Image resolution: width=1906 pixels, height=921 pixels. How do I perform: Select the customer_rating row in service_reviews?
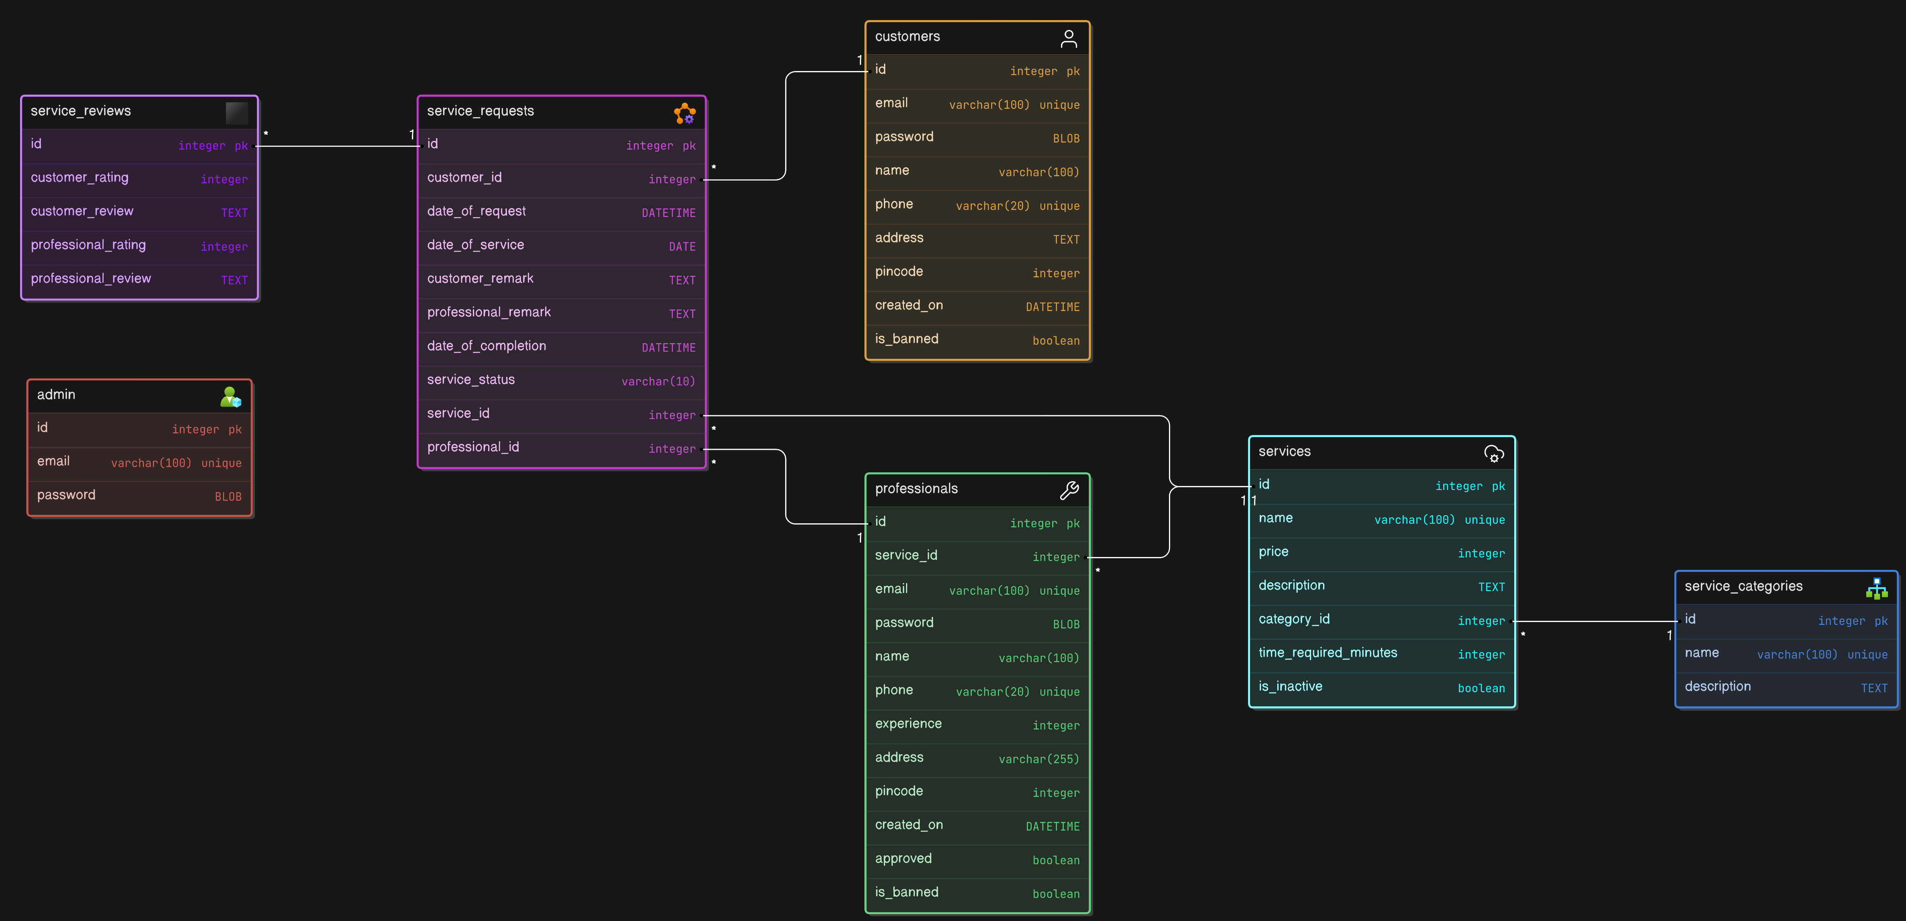point(138,177)
